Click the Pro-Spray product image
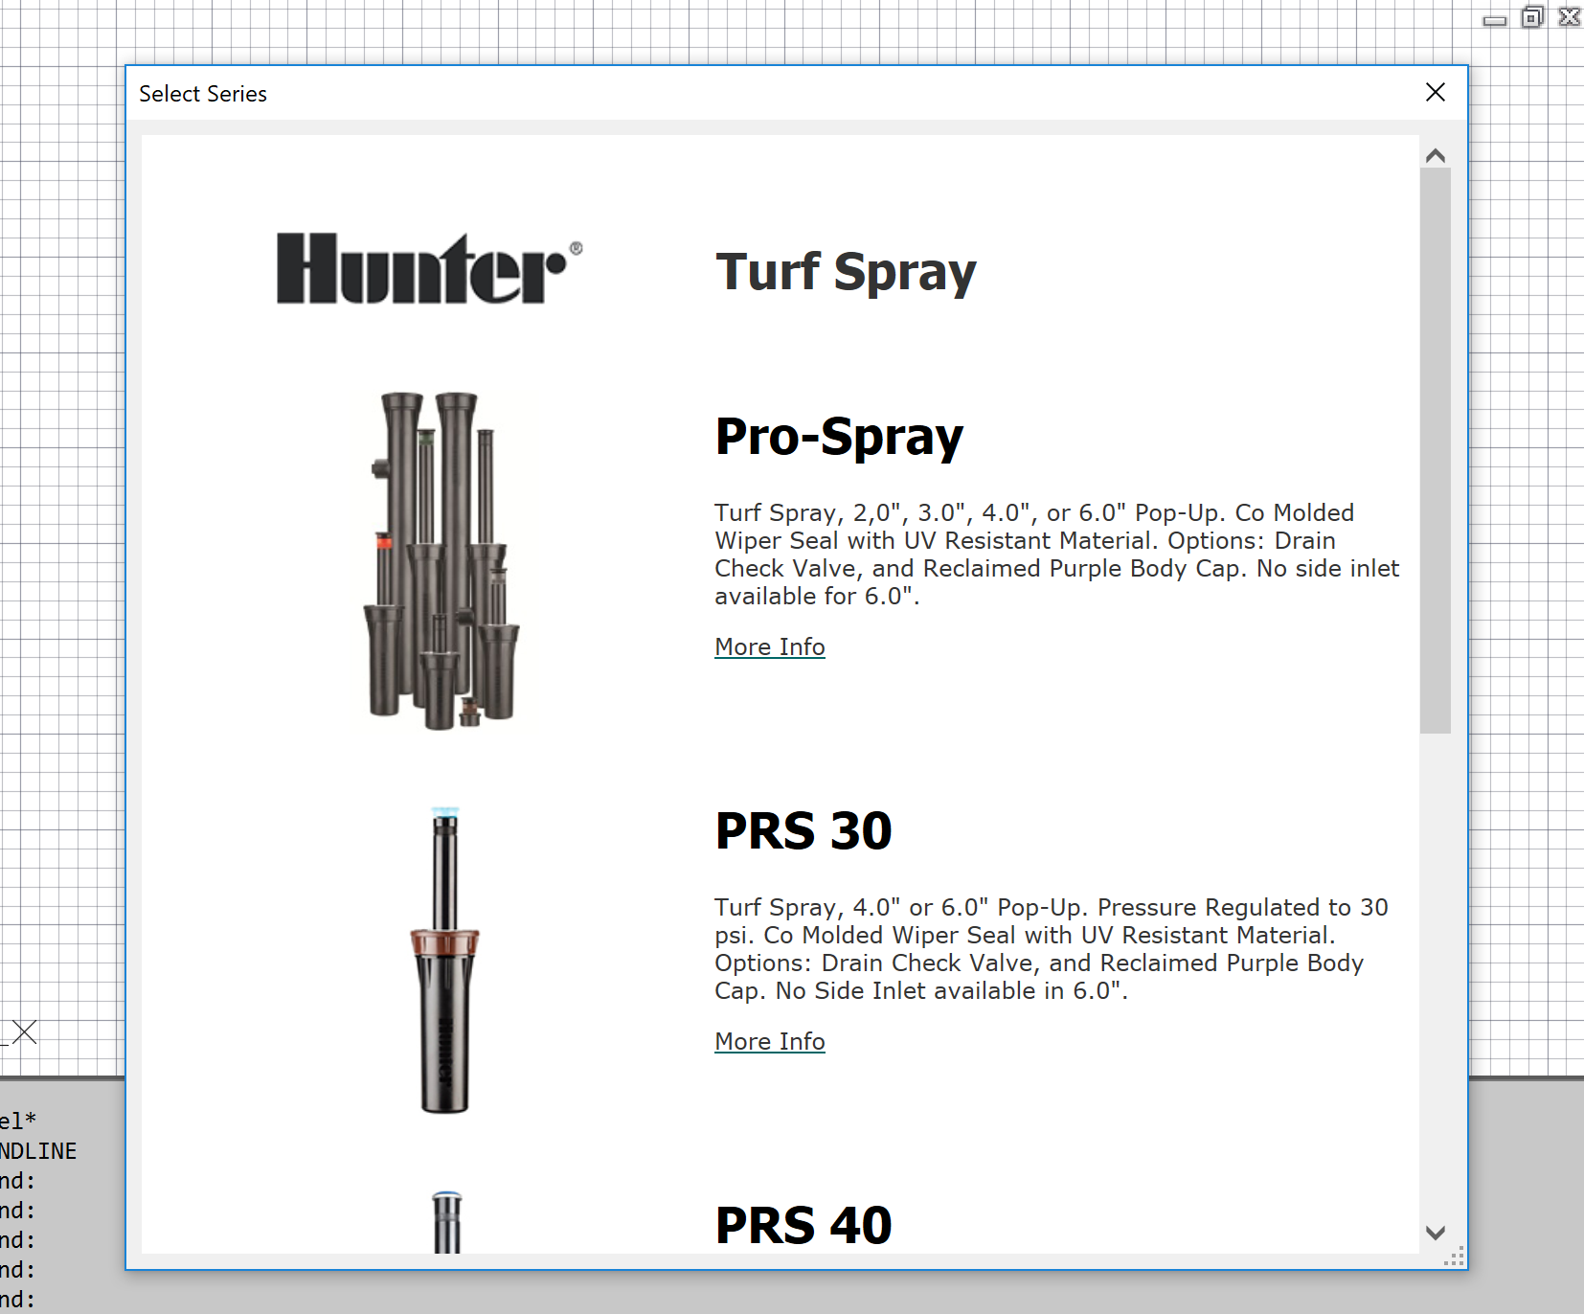Viewport: 1584px width, 1314px height. pyautogui.click(x=441, y=560)
